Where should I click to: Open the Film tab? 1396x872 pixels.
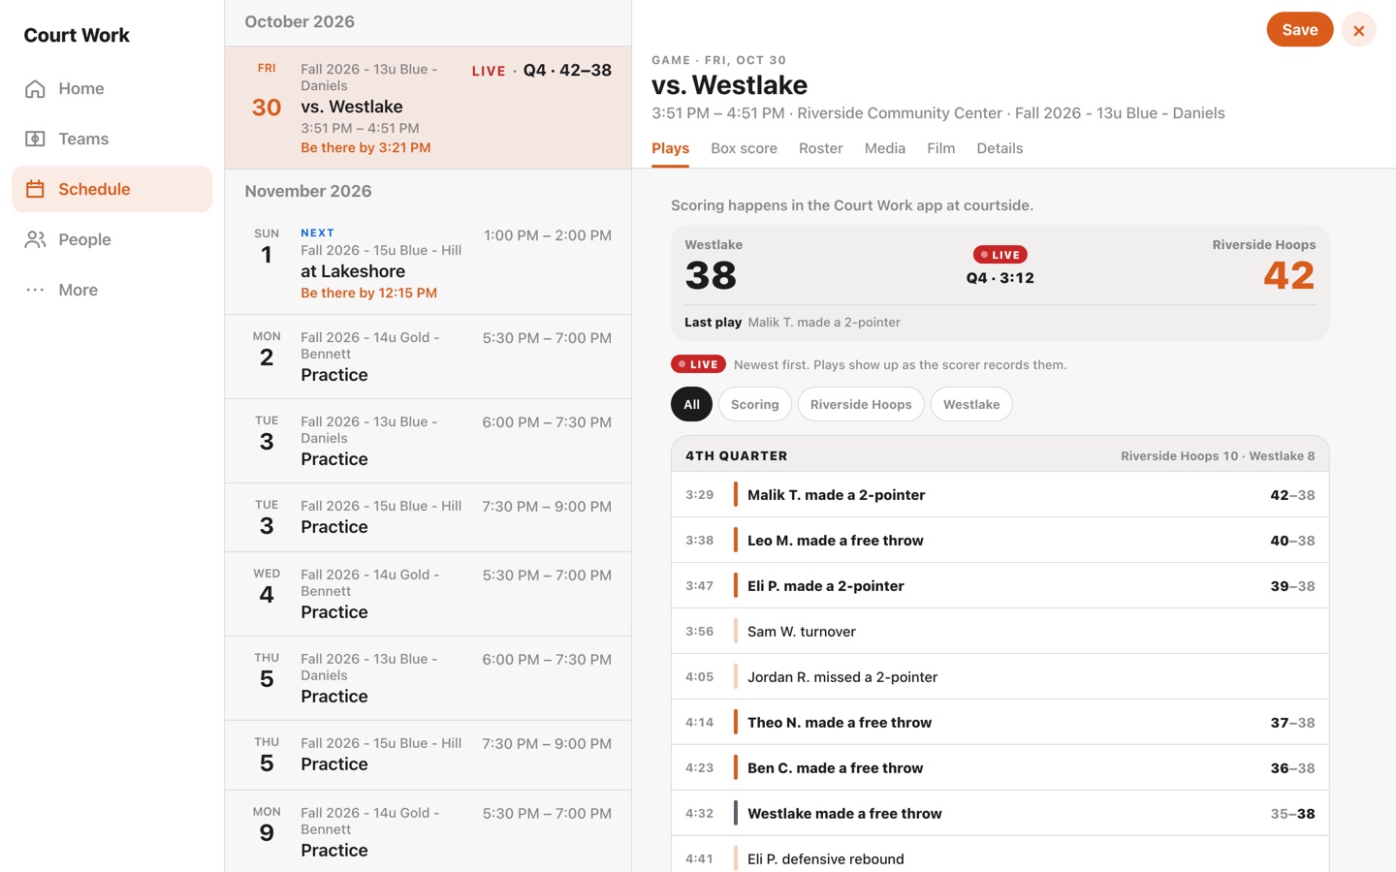[x=940, y=149]
